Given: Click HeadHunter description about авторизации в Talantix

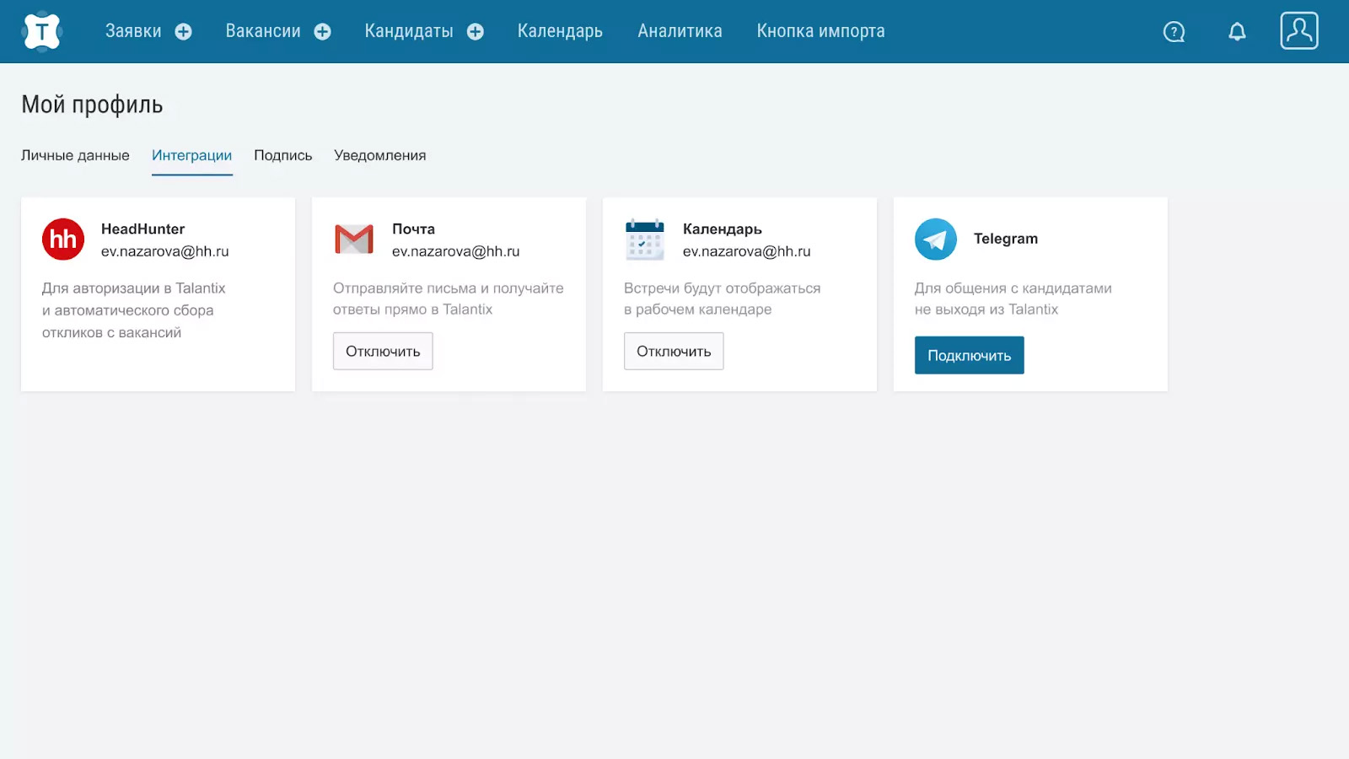Looking at the screenshot, I should click(134, 310).
